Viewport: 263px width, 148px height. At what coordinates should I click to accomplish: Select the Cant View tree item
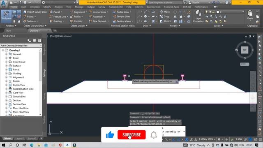pyautogui.click(x=18, y=93)
